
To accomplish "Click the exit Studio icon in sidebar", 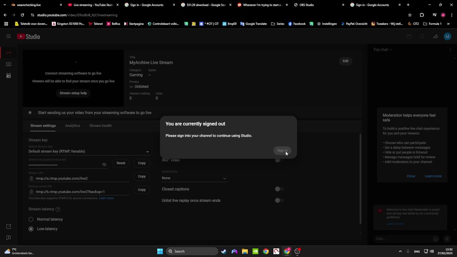I will pyautogui.click(x=9, y=227).
